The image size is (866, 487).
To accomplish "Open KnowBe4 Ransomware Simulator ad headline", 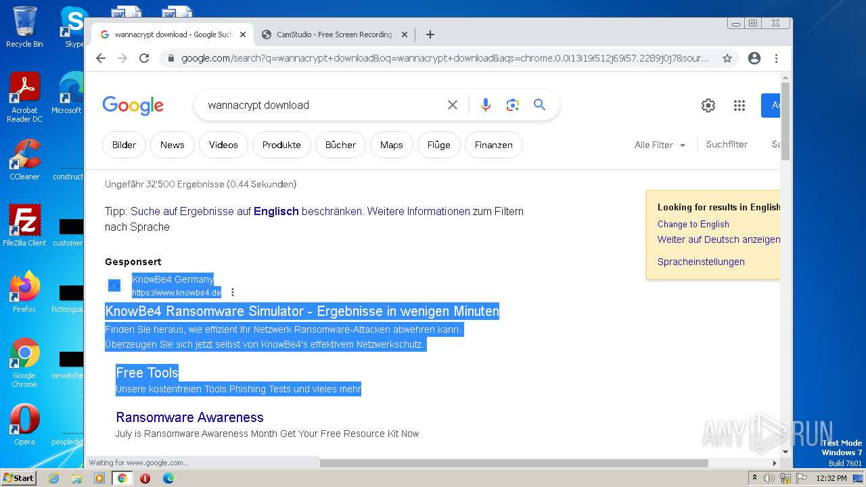I will pyautogui.click(x=302, y=311).
